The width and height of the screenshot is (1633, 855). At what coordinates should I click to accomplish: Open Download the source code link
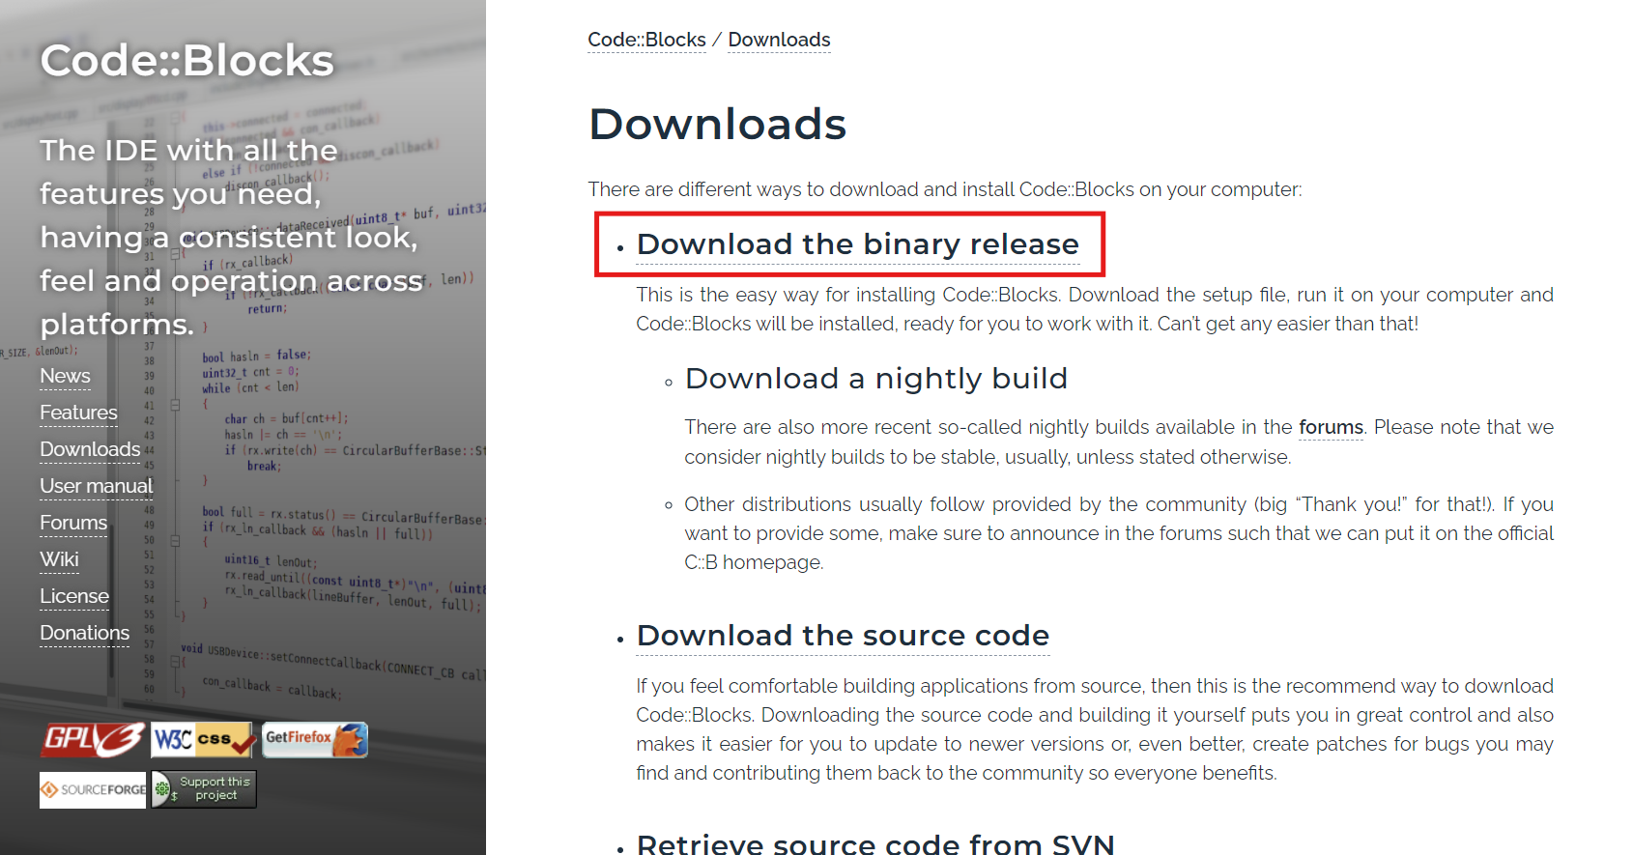tap(843, 636)
